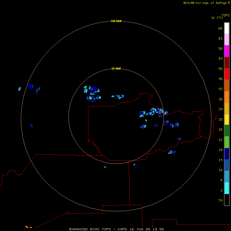Click the legend value 34
The image size is (231, 231).
(220, 109)
